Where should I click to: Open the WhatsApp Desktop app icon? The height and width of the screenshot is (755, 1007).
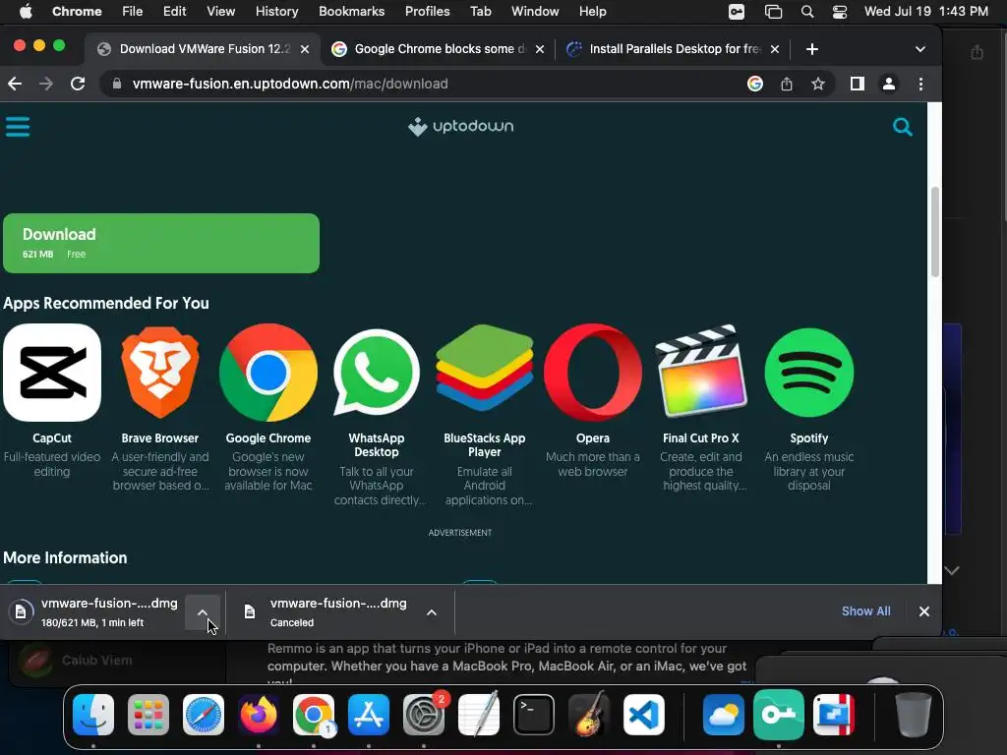tap(377, 373)
